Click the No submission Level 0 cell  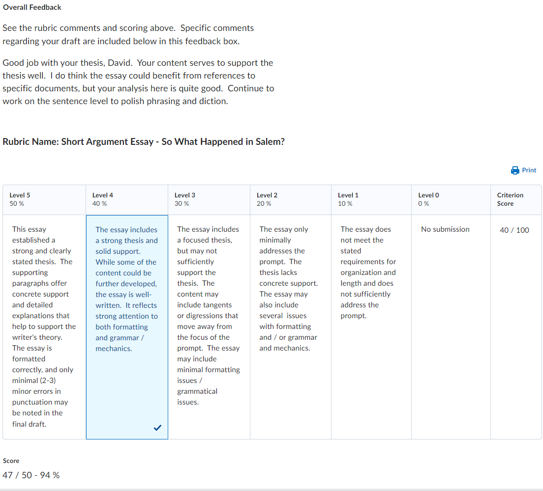click(x=445, y=229)
